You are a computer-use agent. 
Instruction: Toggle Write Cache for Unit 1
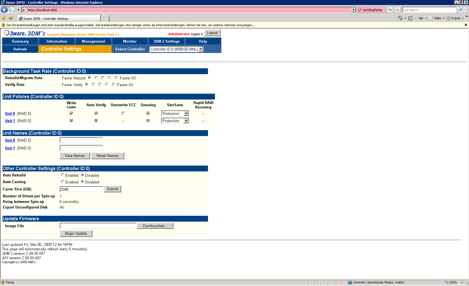click(71, 121)
